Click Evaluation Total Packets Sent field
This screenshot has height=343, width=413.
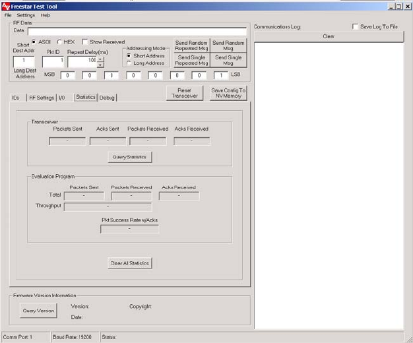click(84, 196)
